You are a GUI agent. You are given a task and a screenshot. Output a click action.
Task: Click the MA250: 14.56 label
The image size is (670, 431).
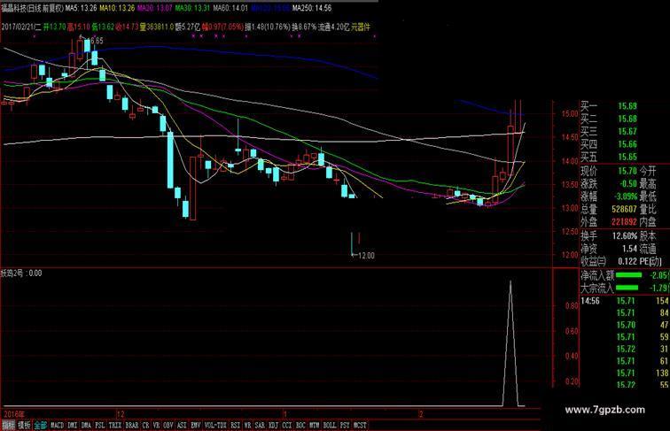pos(312,8)
